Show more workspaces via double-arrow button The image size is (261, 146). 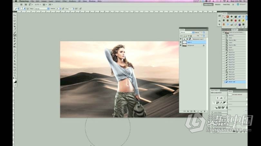[x=233, y=4]
